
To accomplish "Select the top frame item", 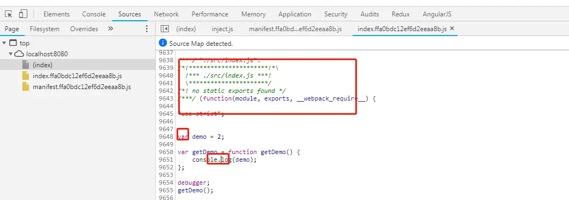I will pyautogui.click(x=24, y=43).
